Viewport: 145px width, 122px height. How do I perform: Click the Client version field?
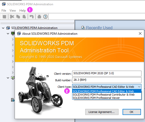[x=107, y=73]
